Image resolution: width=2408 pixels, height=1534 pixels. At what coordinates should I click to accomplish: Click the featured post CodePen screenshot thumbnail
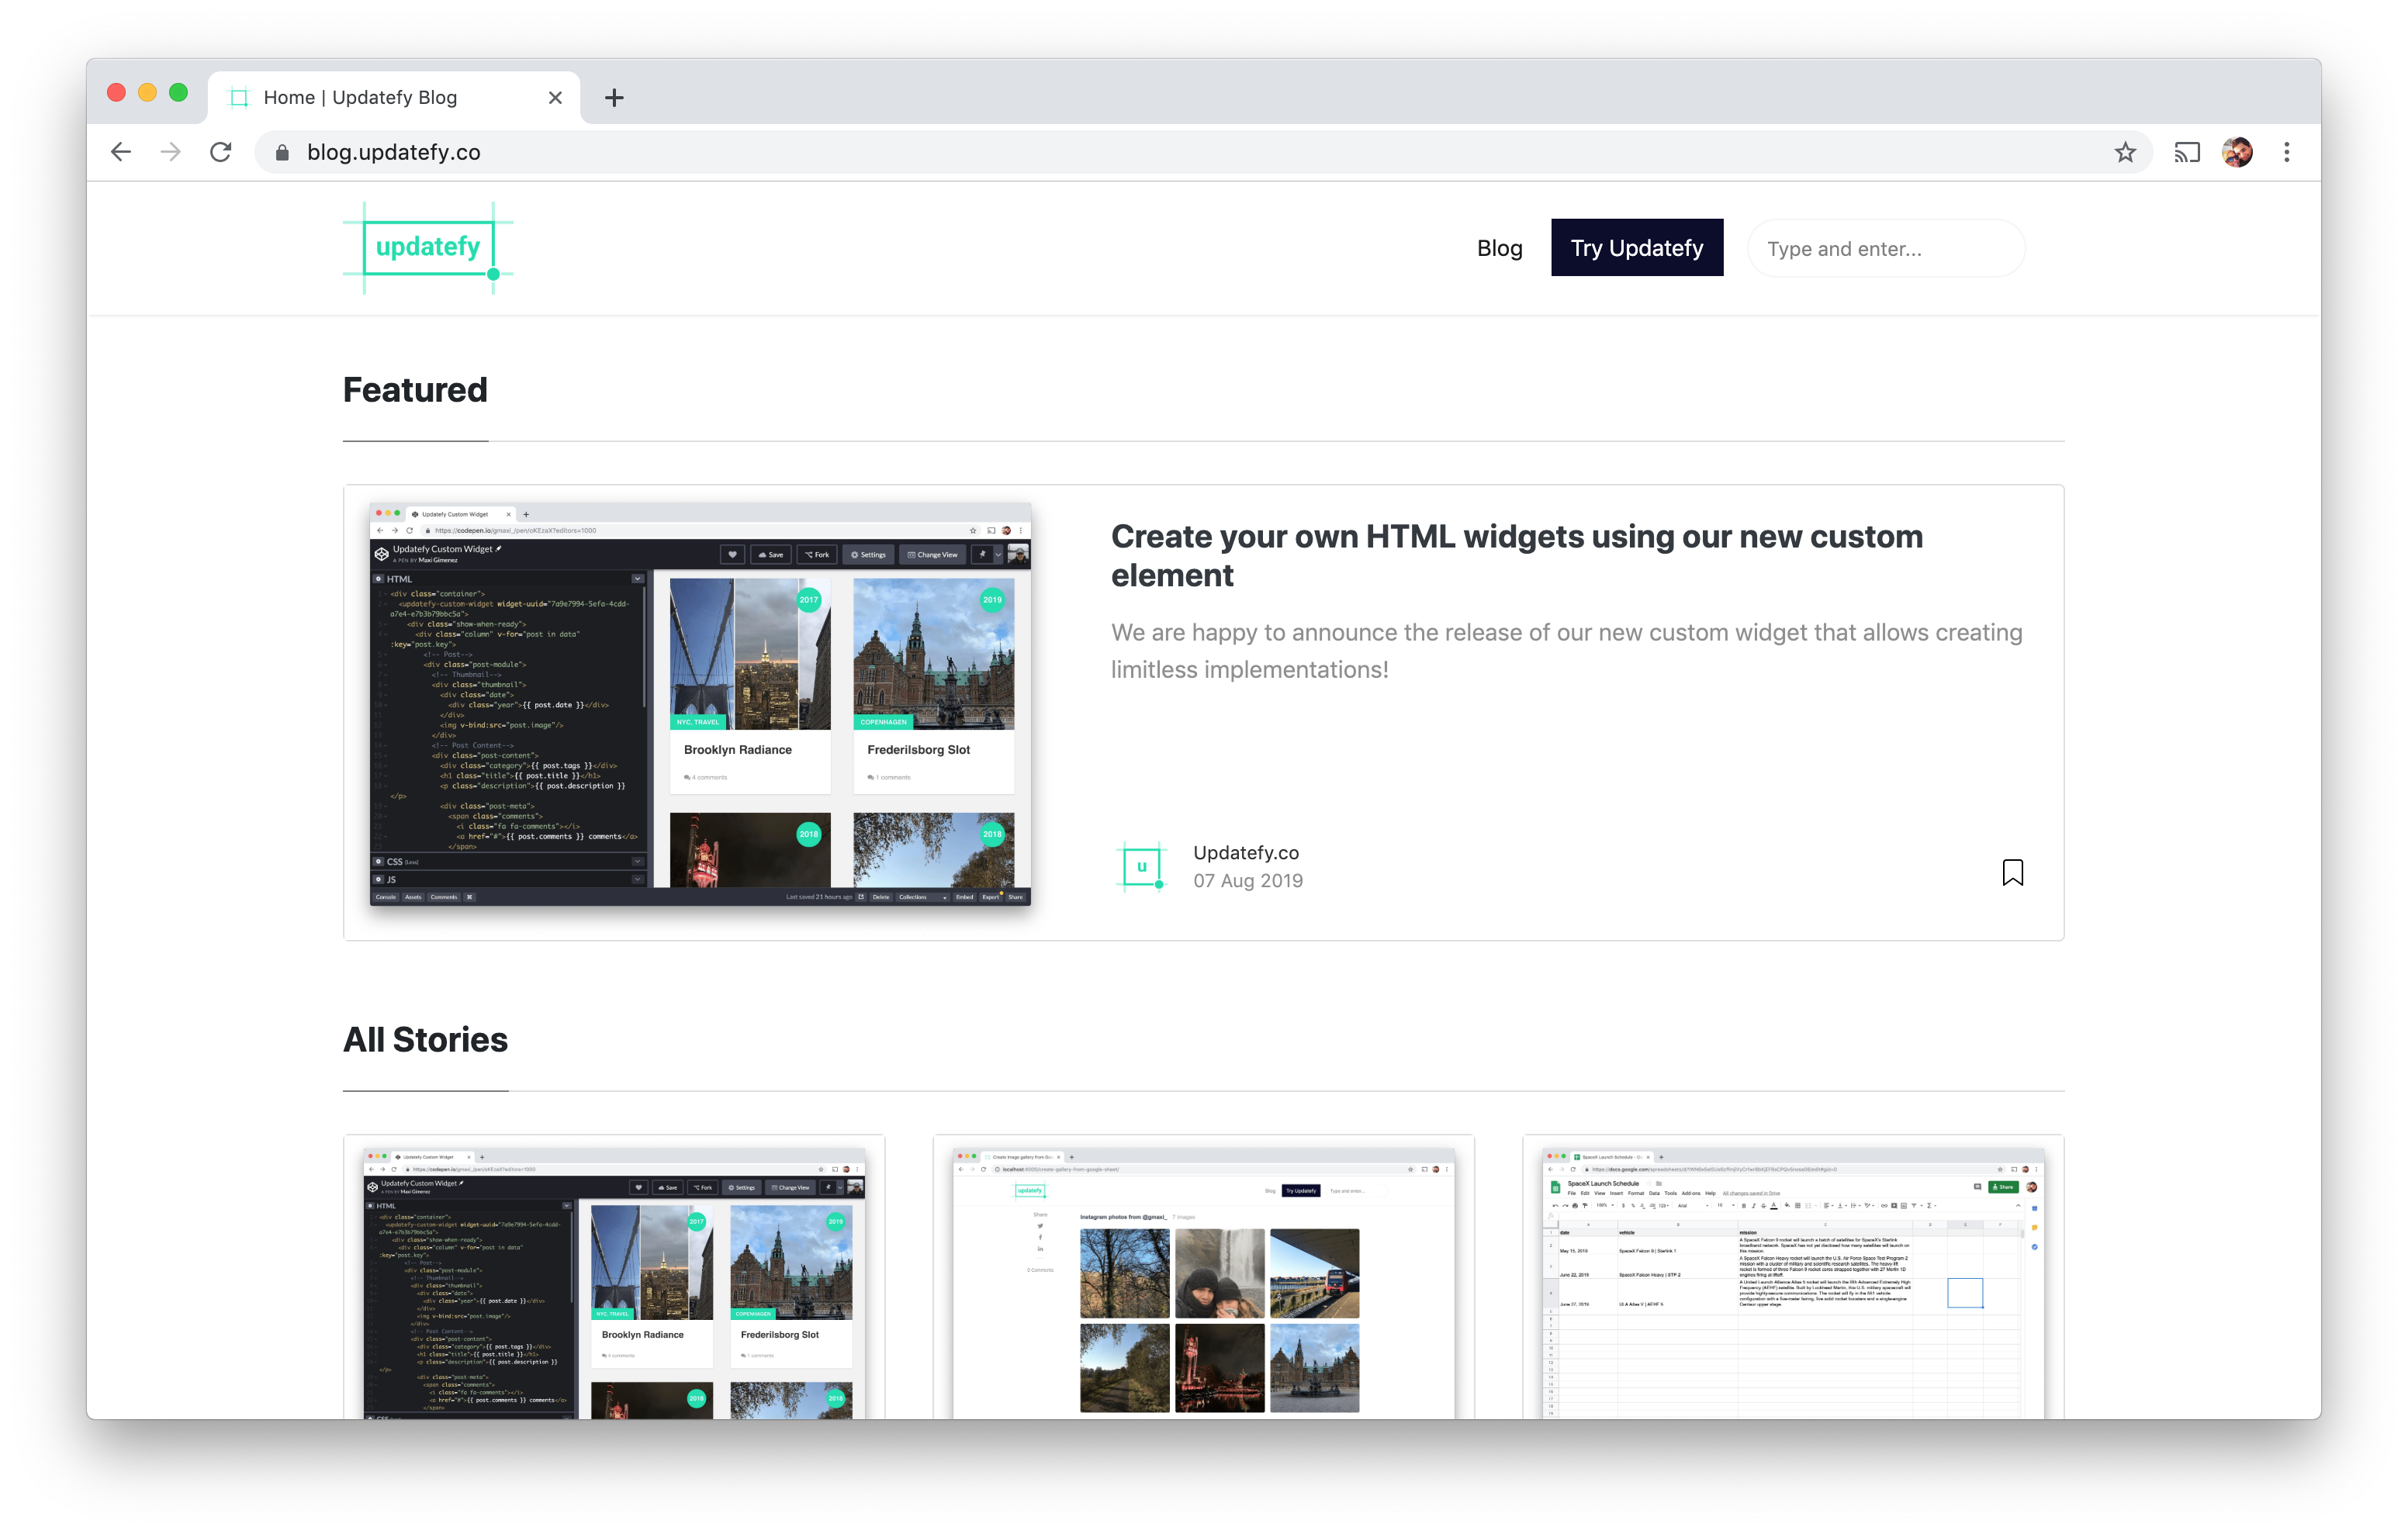click(x=700, y=704)
